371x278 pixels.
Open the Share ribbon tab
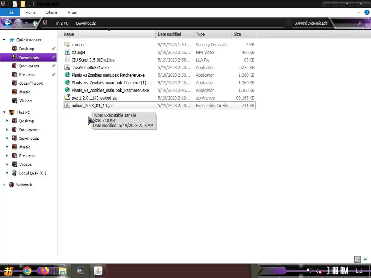tap(51, 12)
